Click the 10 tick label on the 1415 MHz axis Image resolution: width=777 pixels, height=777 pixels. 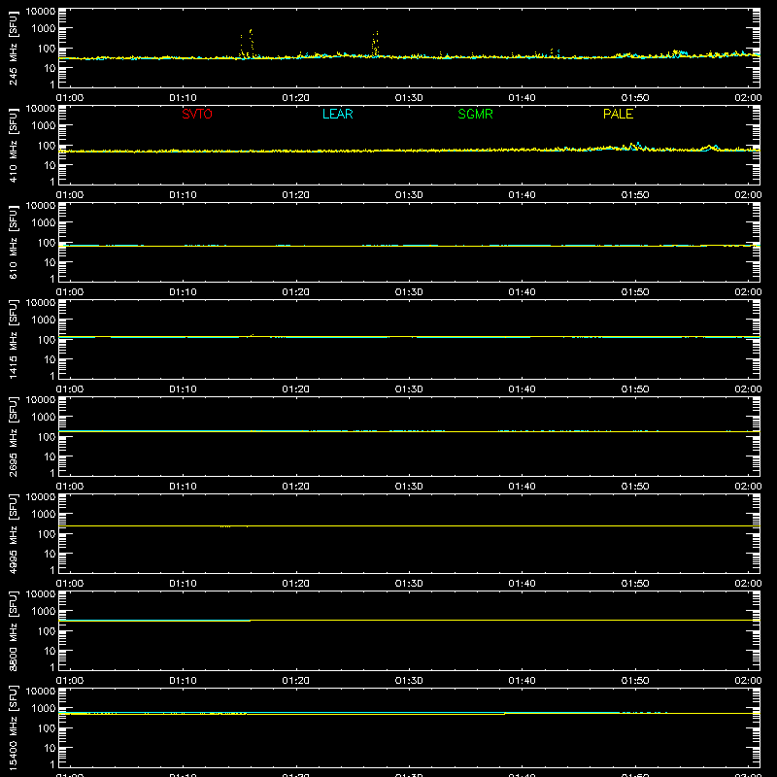(x=50, y=359)
